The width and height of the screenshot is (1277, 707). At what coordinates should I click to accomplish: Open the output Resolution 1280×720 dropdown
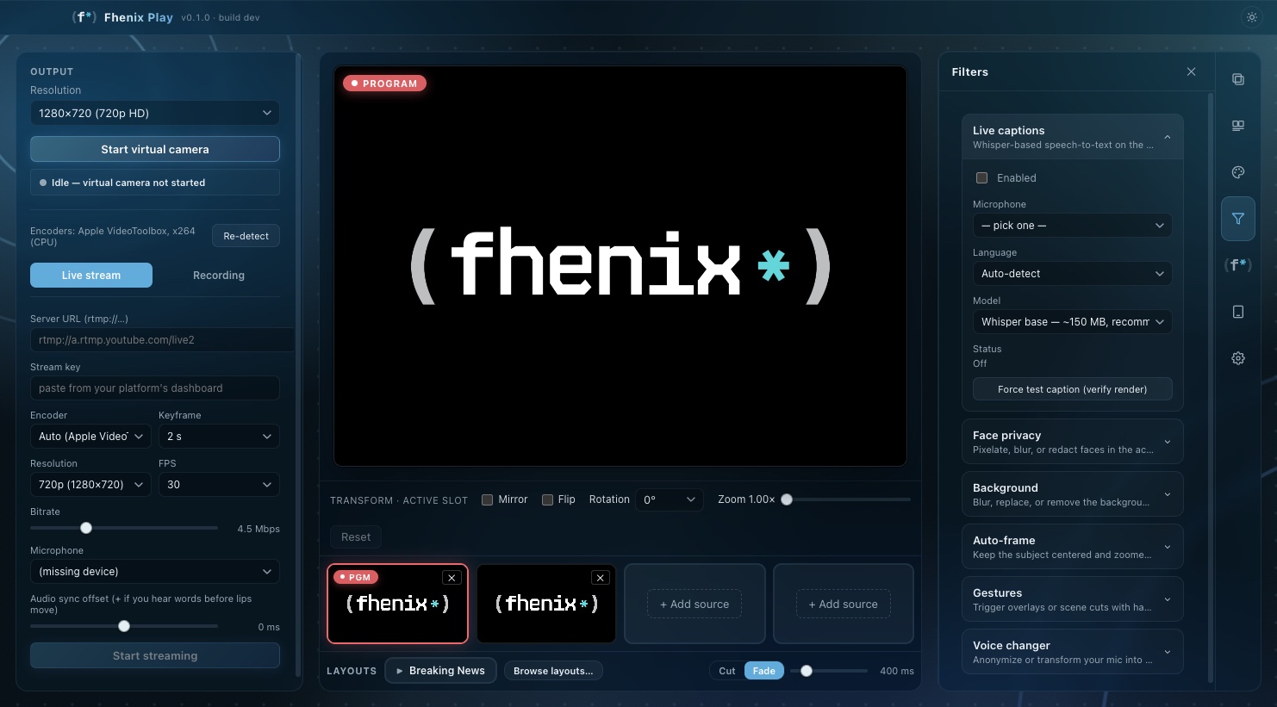pos(155,113)
